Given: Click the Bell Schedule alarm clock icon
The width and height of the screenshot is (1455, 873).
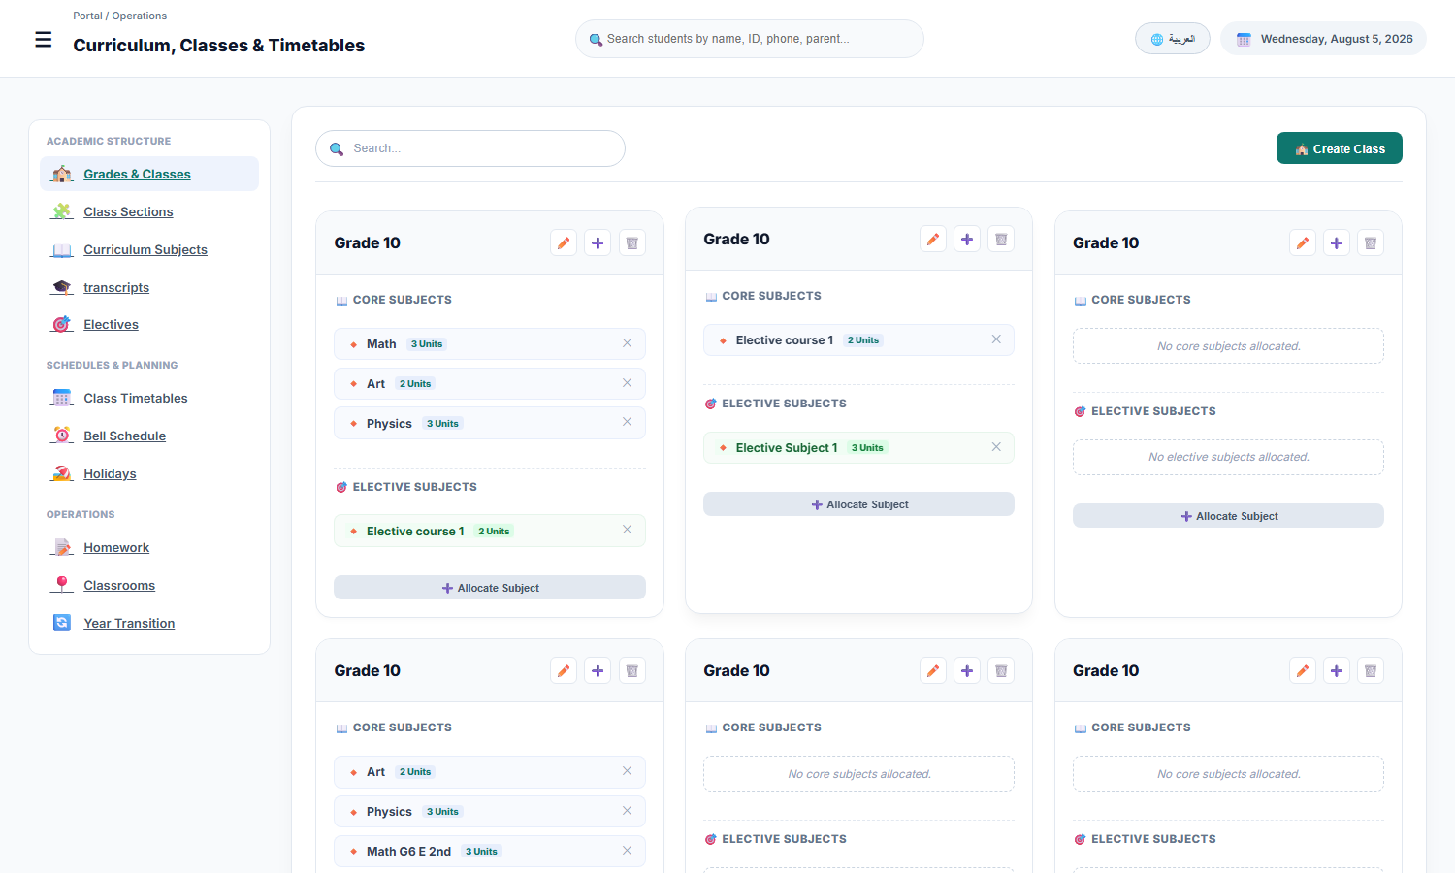Looking at the screenshot, I should tap(62, 436).
